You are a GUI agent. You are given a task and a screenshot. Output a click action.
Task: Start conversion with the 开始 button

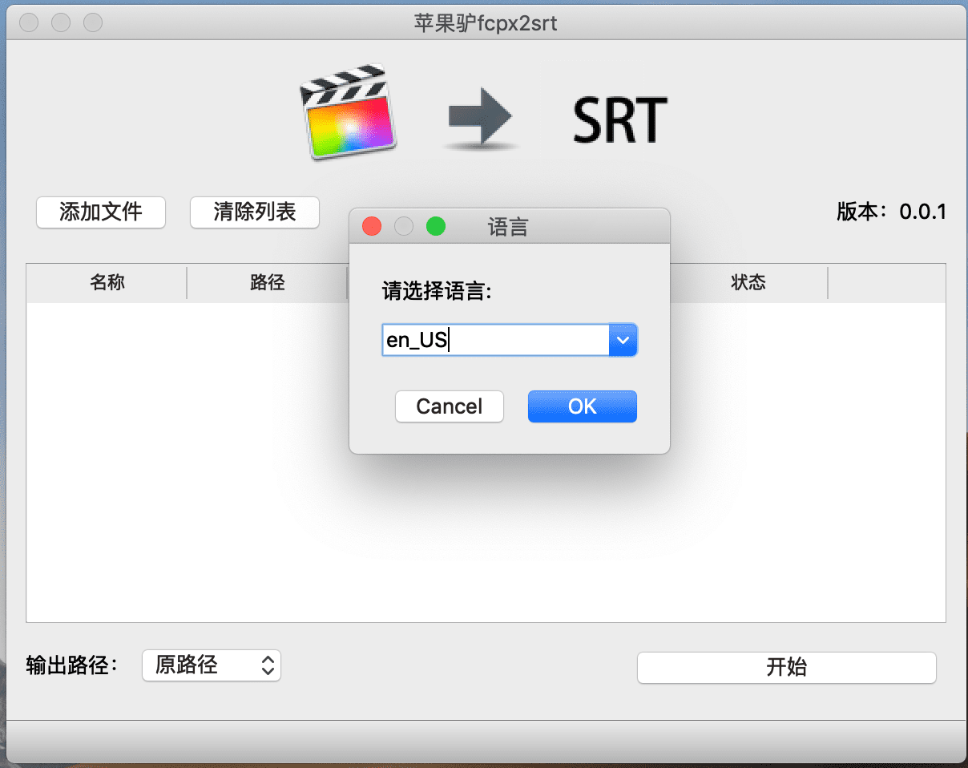pyautogui.click(x=786, y=668)
